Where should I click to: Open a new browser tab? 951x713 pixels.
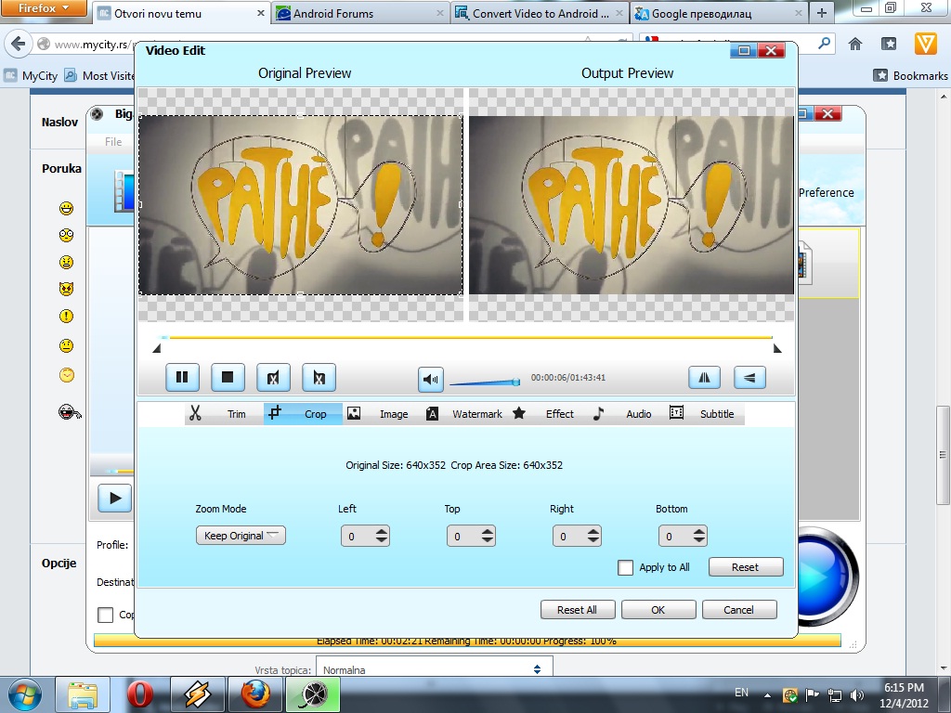click(822, 13)
